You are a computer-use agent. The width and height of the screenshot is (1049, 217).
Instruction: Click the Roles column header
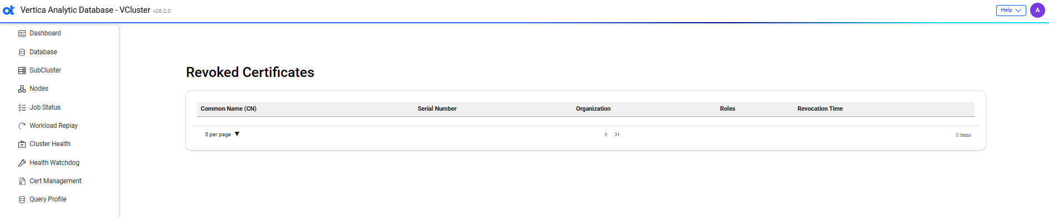pos(728,108)
